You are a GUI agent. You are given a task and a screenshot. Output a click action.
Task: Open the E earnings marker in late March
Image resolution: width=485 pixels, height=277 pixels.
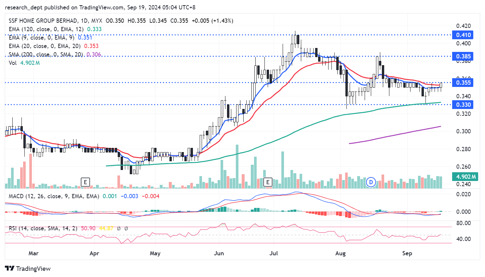tap(85, 182)
